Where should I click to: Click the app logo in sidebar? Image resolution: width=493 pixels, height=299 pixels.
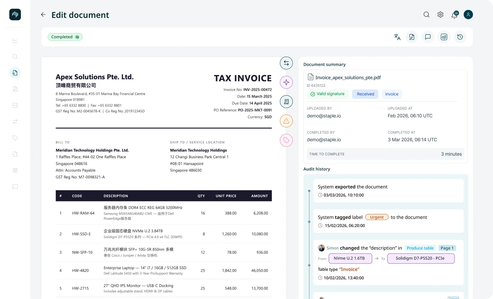[x=15, y=15]
